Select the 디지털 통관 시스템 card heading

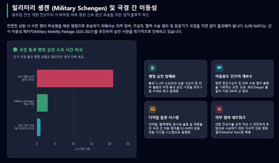tap(163, 118)
